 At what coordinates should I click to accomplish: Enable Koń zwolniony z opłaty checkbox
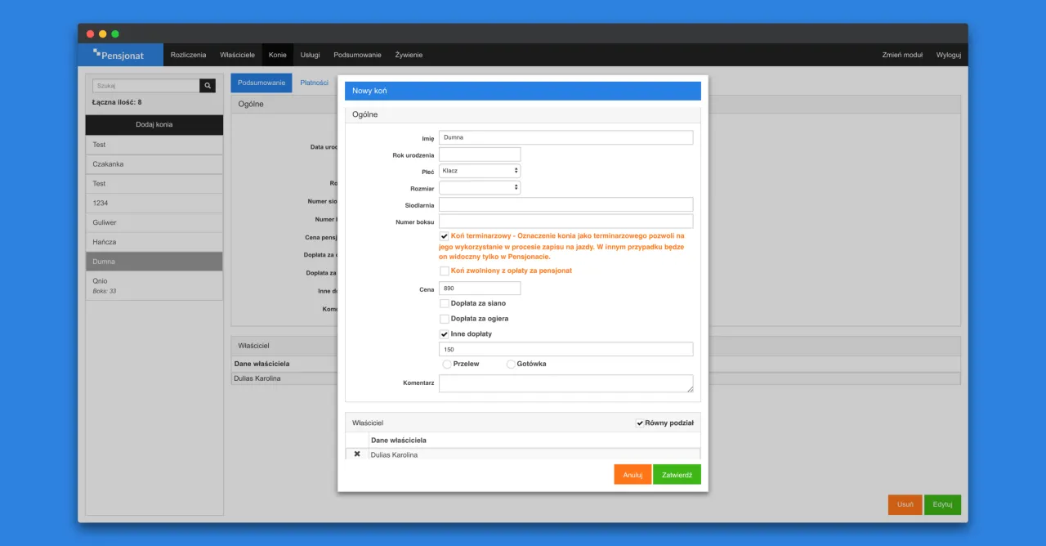pyautogui.click(x=445, y=271)
